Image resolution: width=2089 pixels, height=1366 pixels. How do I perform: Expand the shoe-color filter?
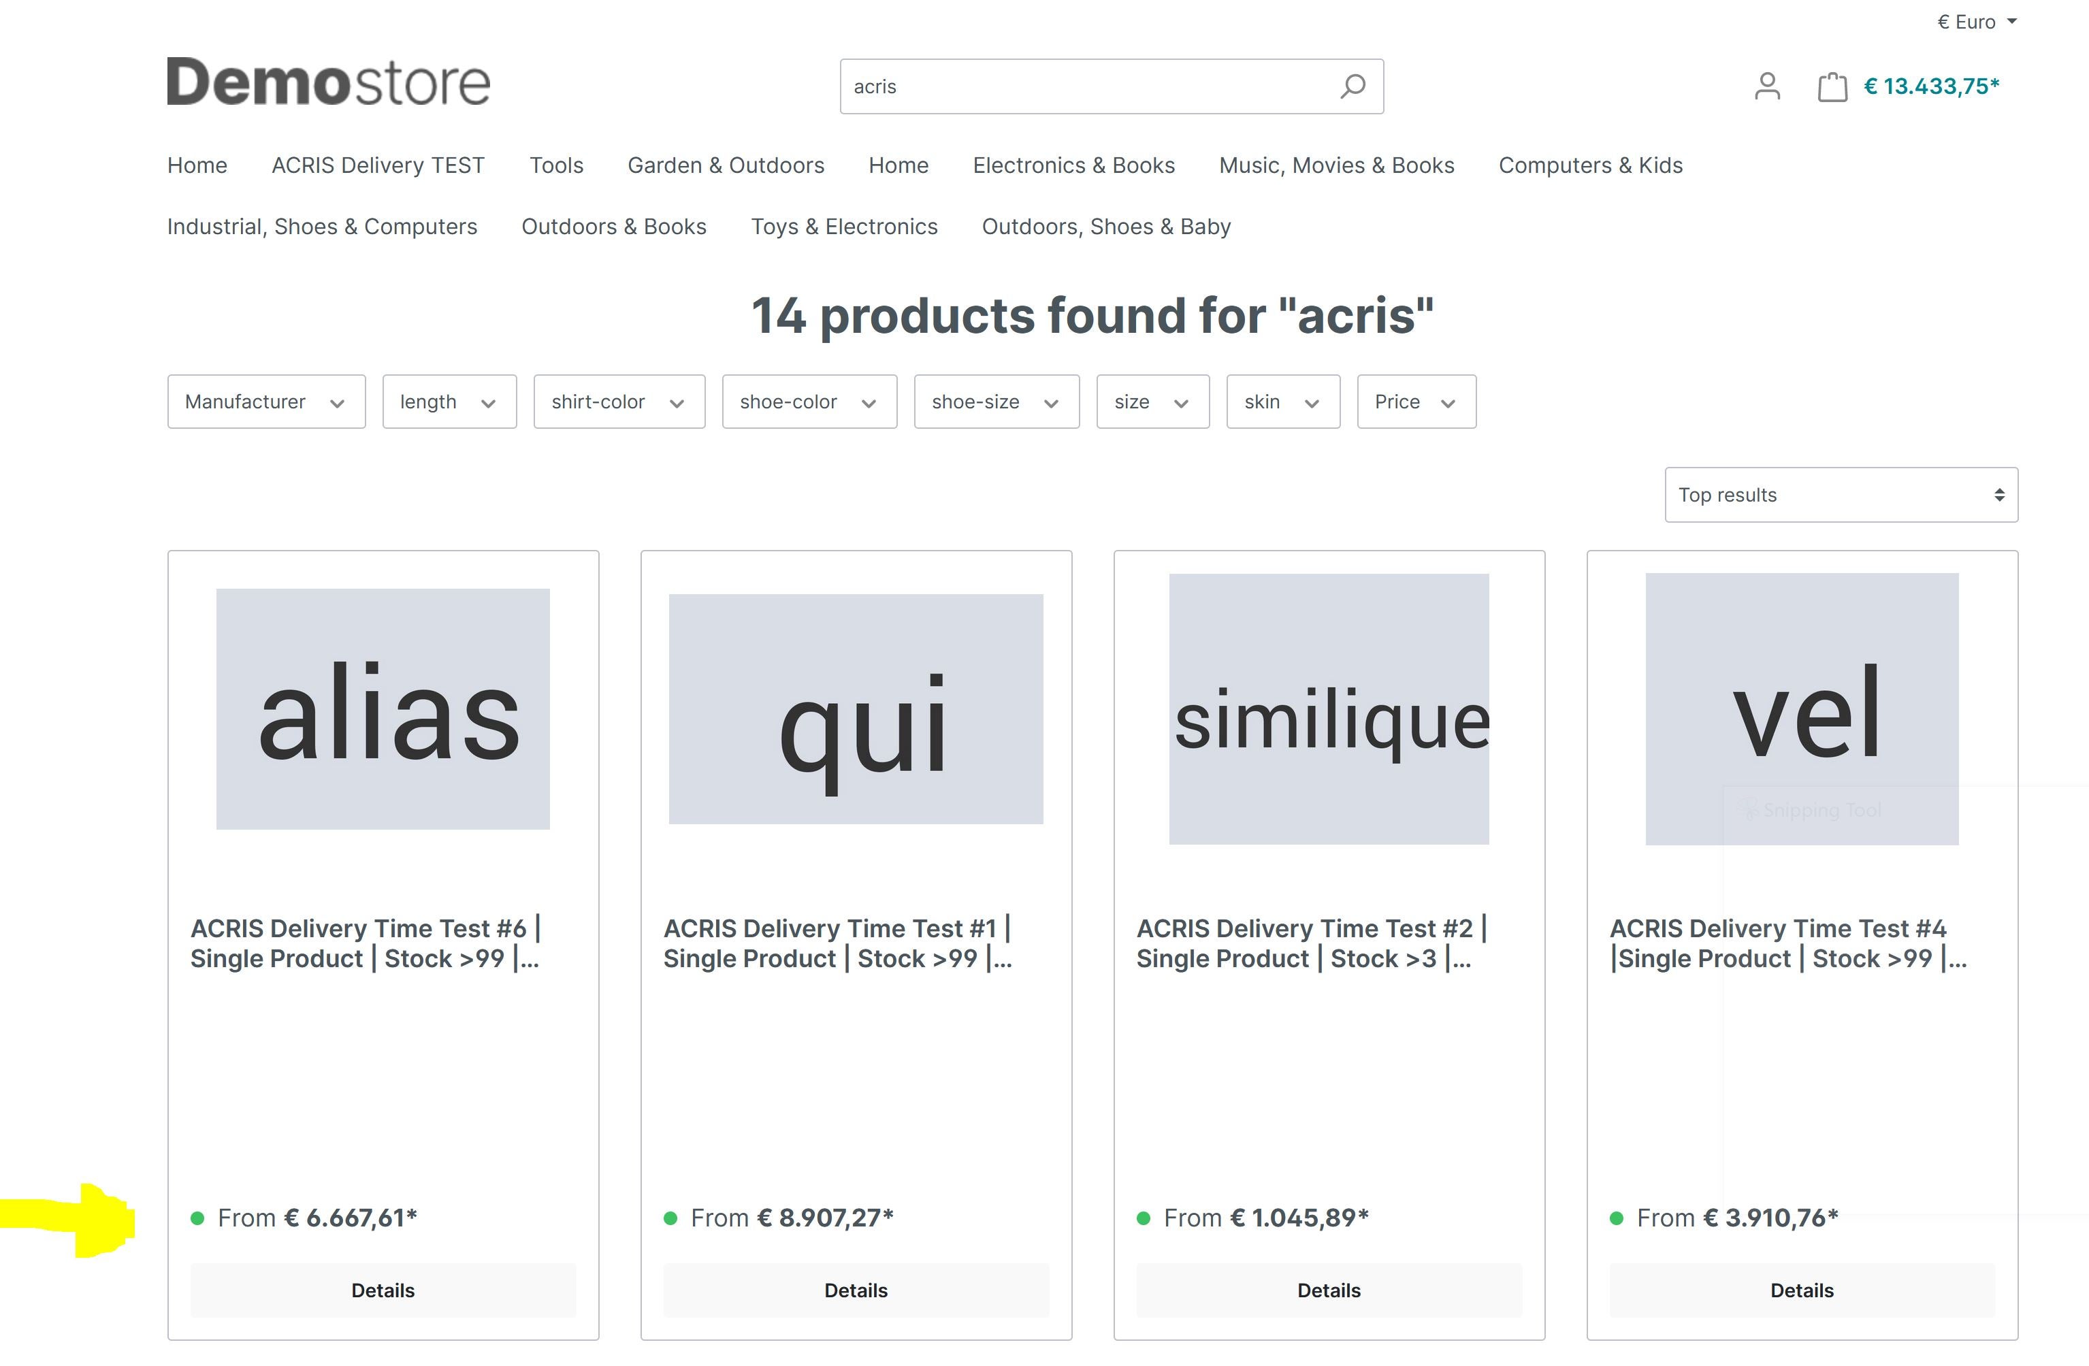coord(809,402)
